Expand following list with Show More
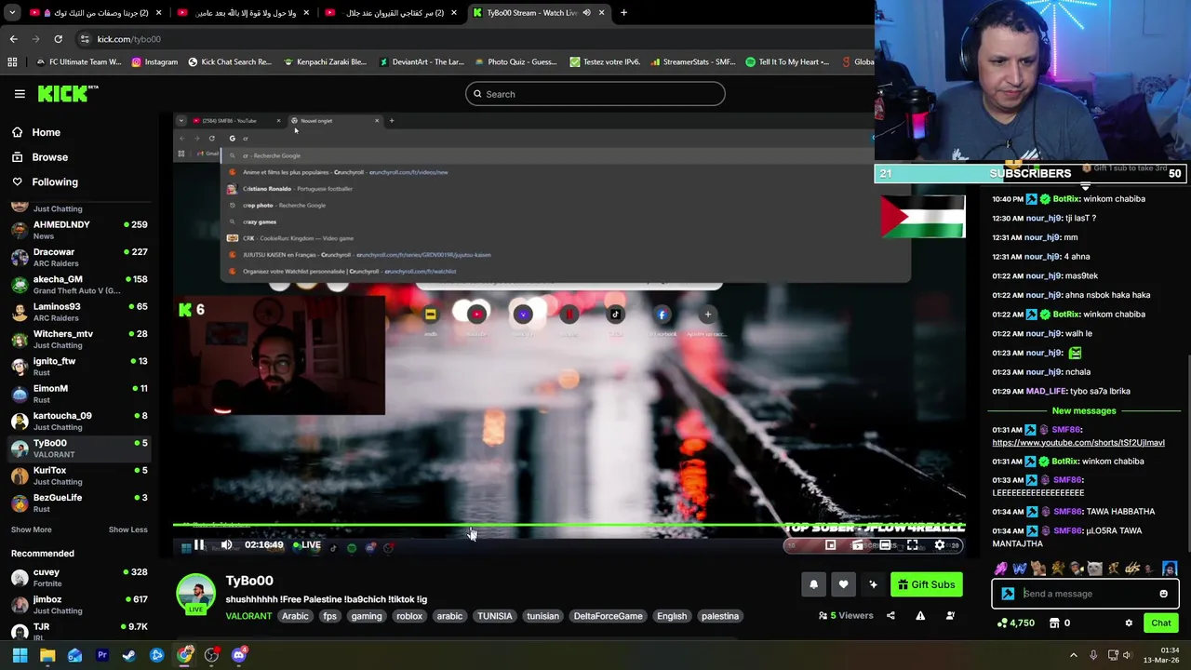The image size is (1191, 670). coord(31,529)
